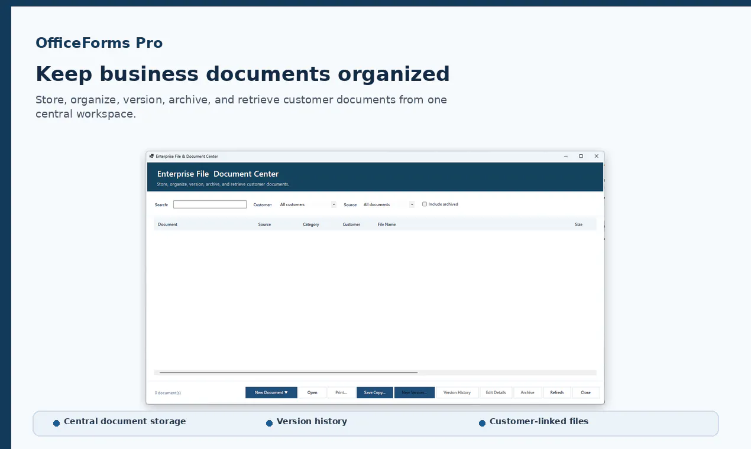Sort by the Customer column header

click(351, 224)
